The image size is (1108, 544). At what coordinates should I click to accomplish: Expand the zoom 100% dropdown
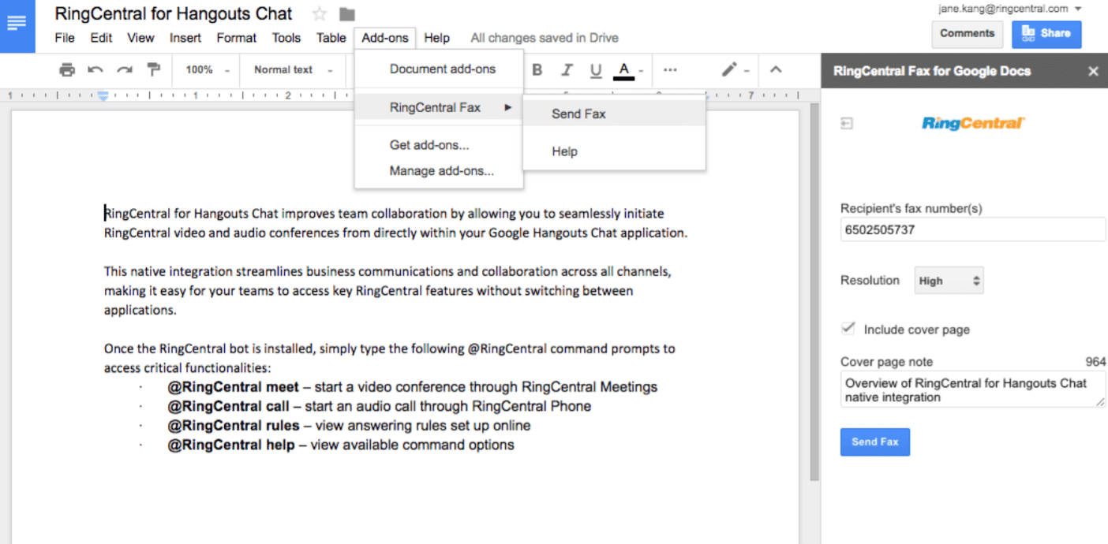pyautogui.click(x=207, y=70)
